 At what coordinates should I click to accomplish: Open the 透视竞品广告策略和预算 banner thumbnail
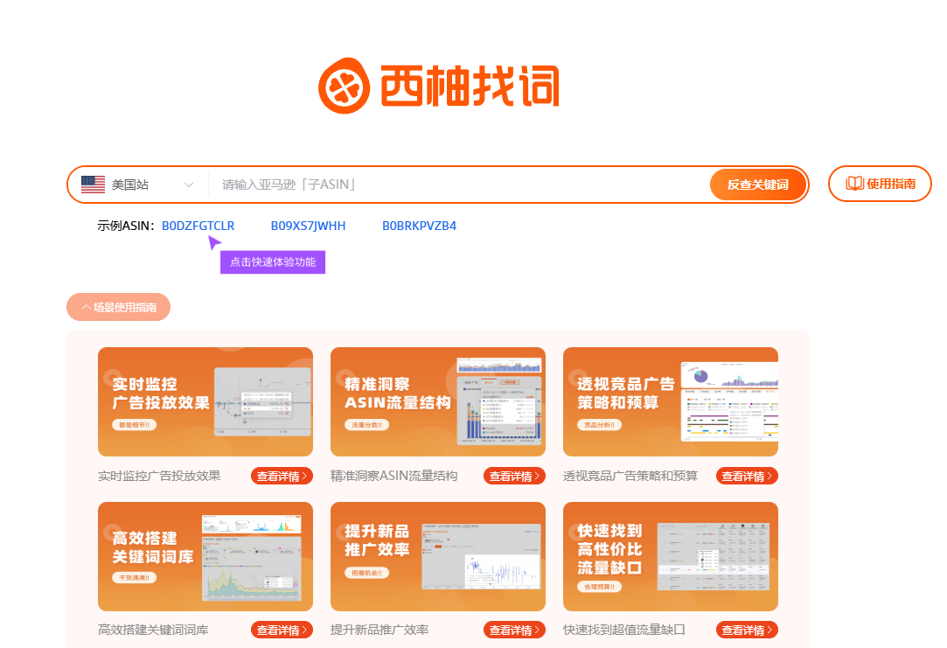671,401
